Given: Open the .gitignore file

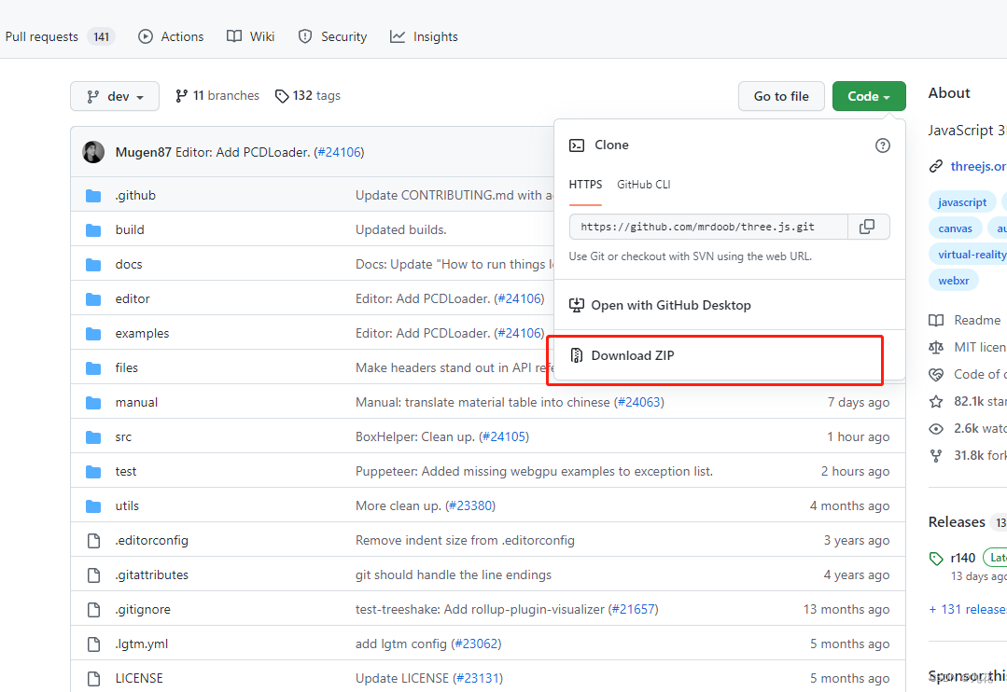Looking at the screenshot, I should [x=143, y=610].
